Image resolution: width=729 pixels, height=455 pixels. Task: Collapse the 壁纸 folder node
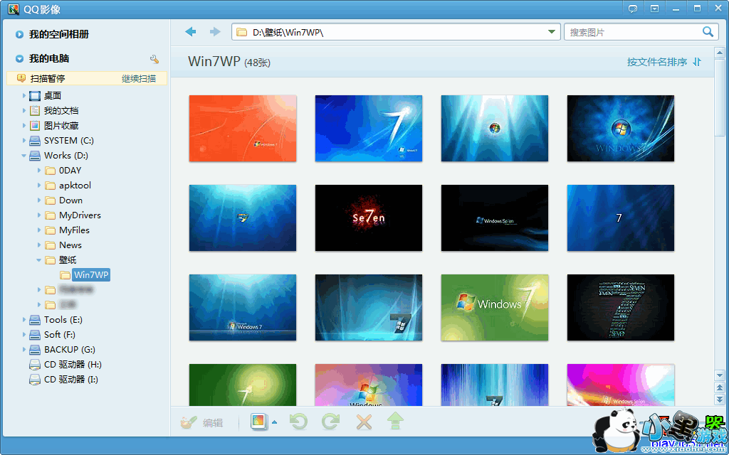tap(39, 260)
